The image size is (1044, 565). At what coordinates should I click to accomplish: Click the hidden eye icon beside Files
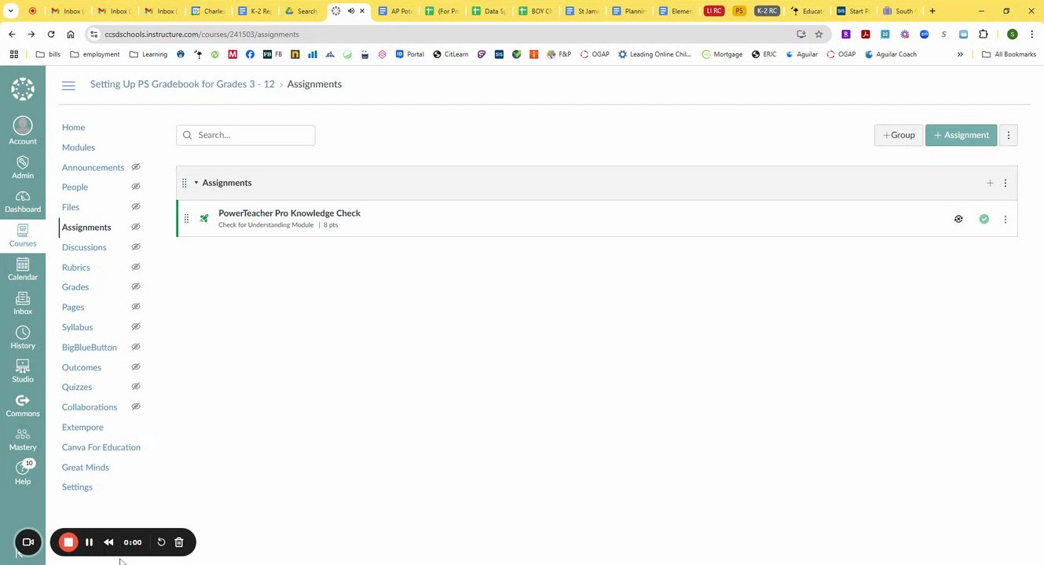pos(136,207)
